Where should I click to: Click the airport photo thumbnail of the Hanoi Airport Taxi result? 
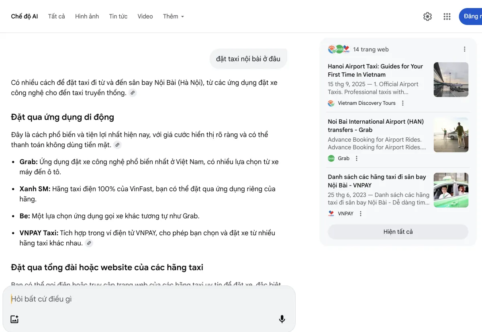(x=451, y=79)
